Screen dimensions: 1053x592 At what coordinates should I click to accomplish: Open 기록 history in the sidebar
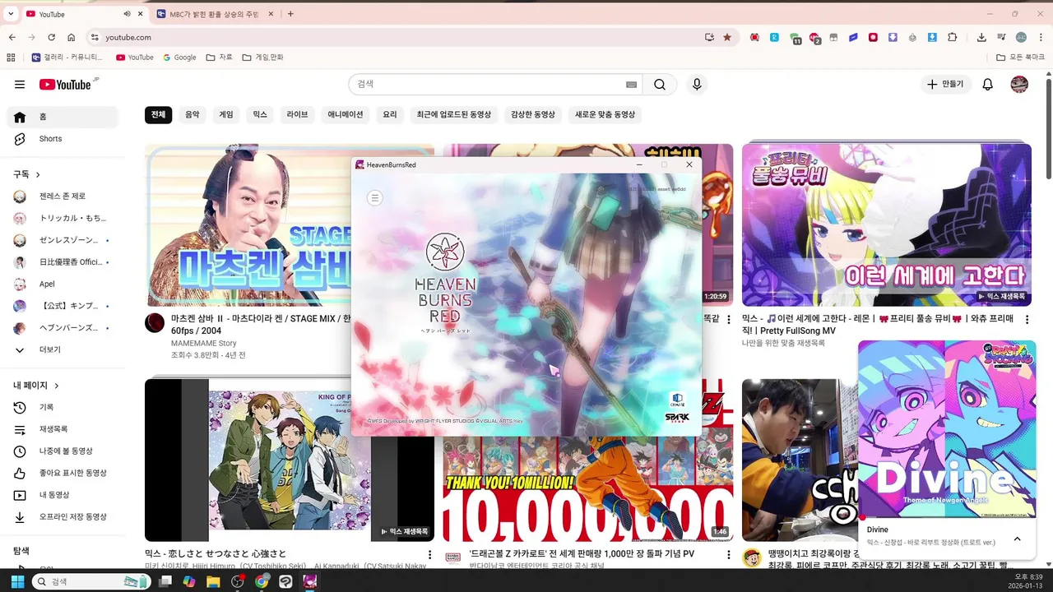(63, 407)
